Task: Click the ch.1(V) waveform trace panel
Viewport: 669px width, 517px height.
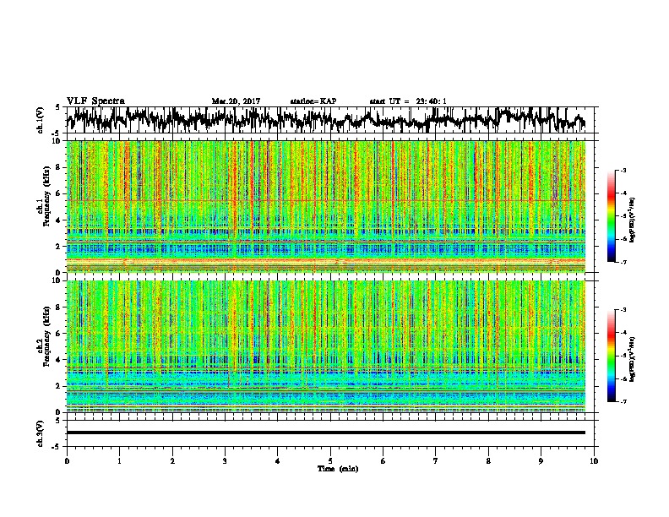Action: tap(330, 120)
